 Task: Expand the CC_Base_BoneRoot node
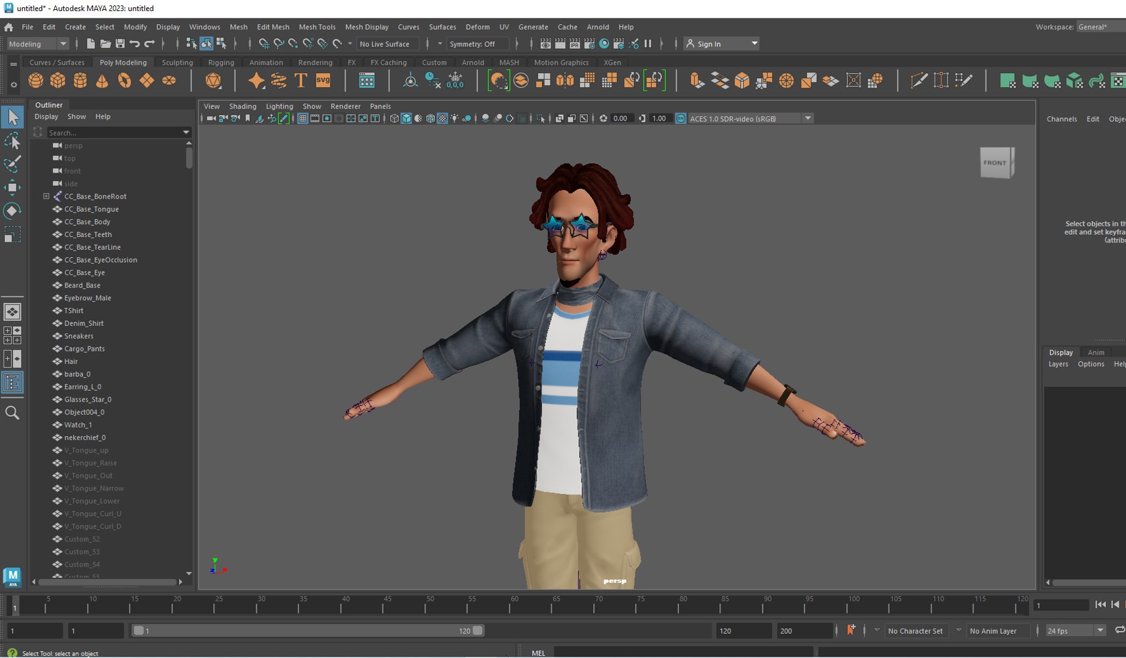(46, 196)
